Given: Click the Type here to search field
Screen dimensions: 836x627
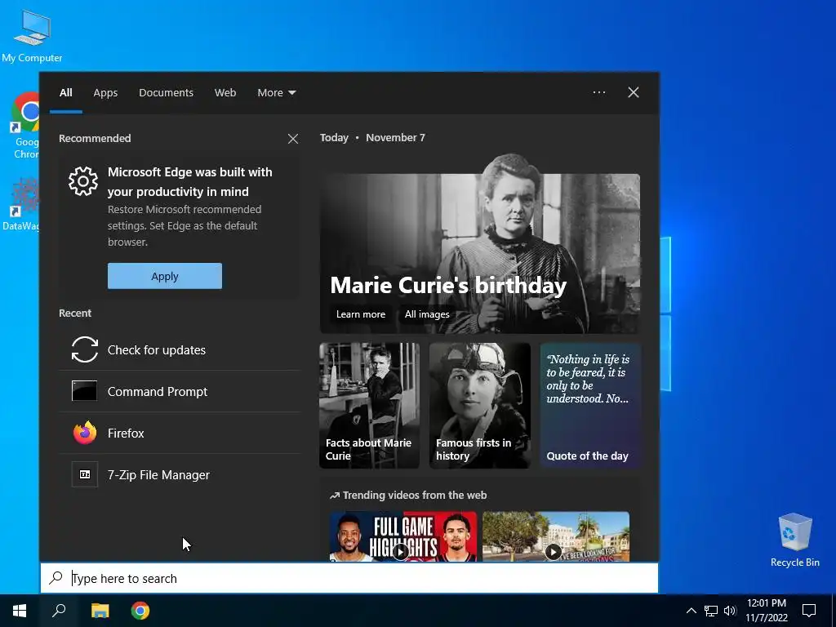Looking at the screenshot, I should [349, 578].
